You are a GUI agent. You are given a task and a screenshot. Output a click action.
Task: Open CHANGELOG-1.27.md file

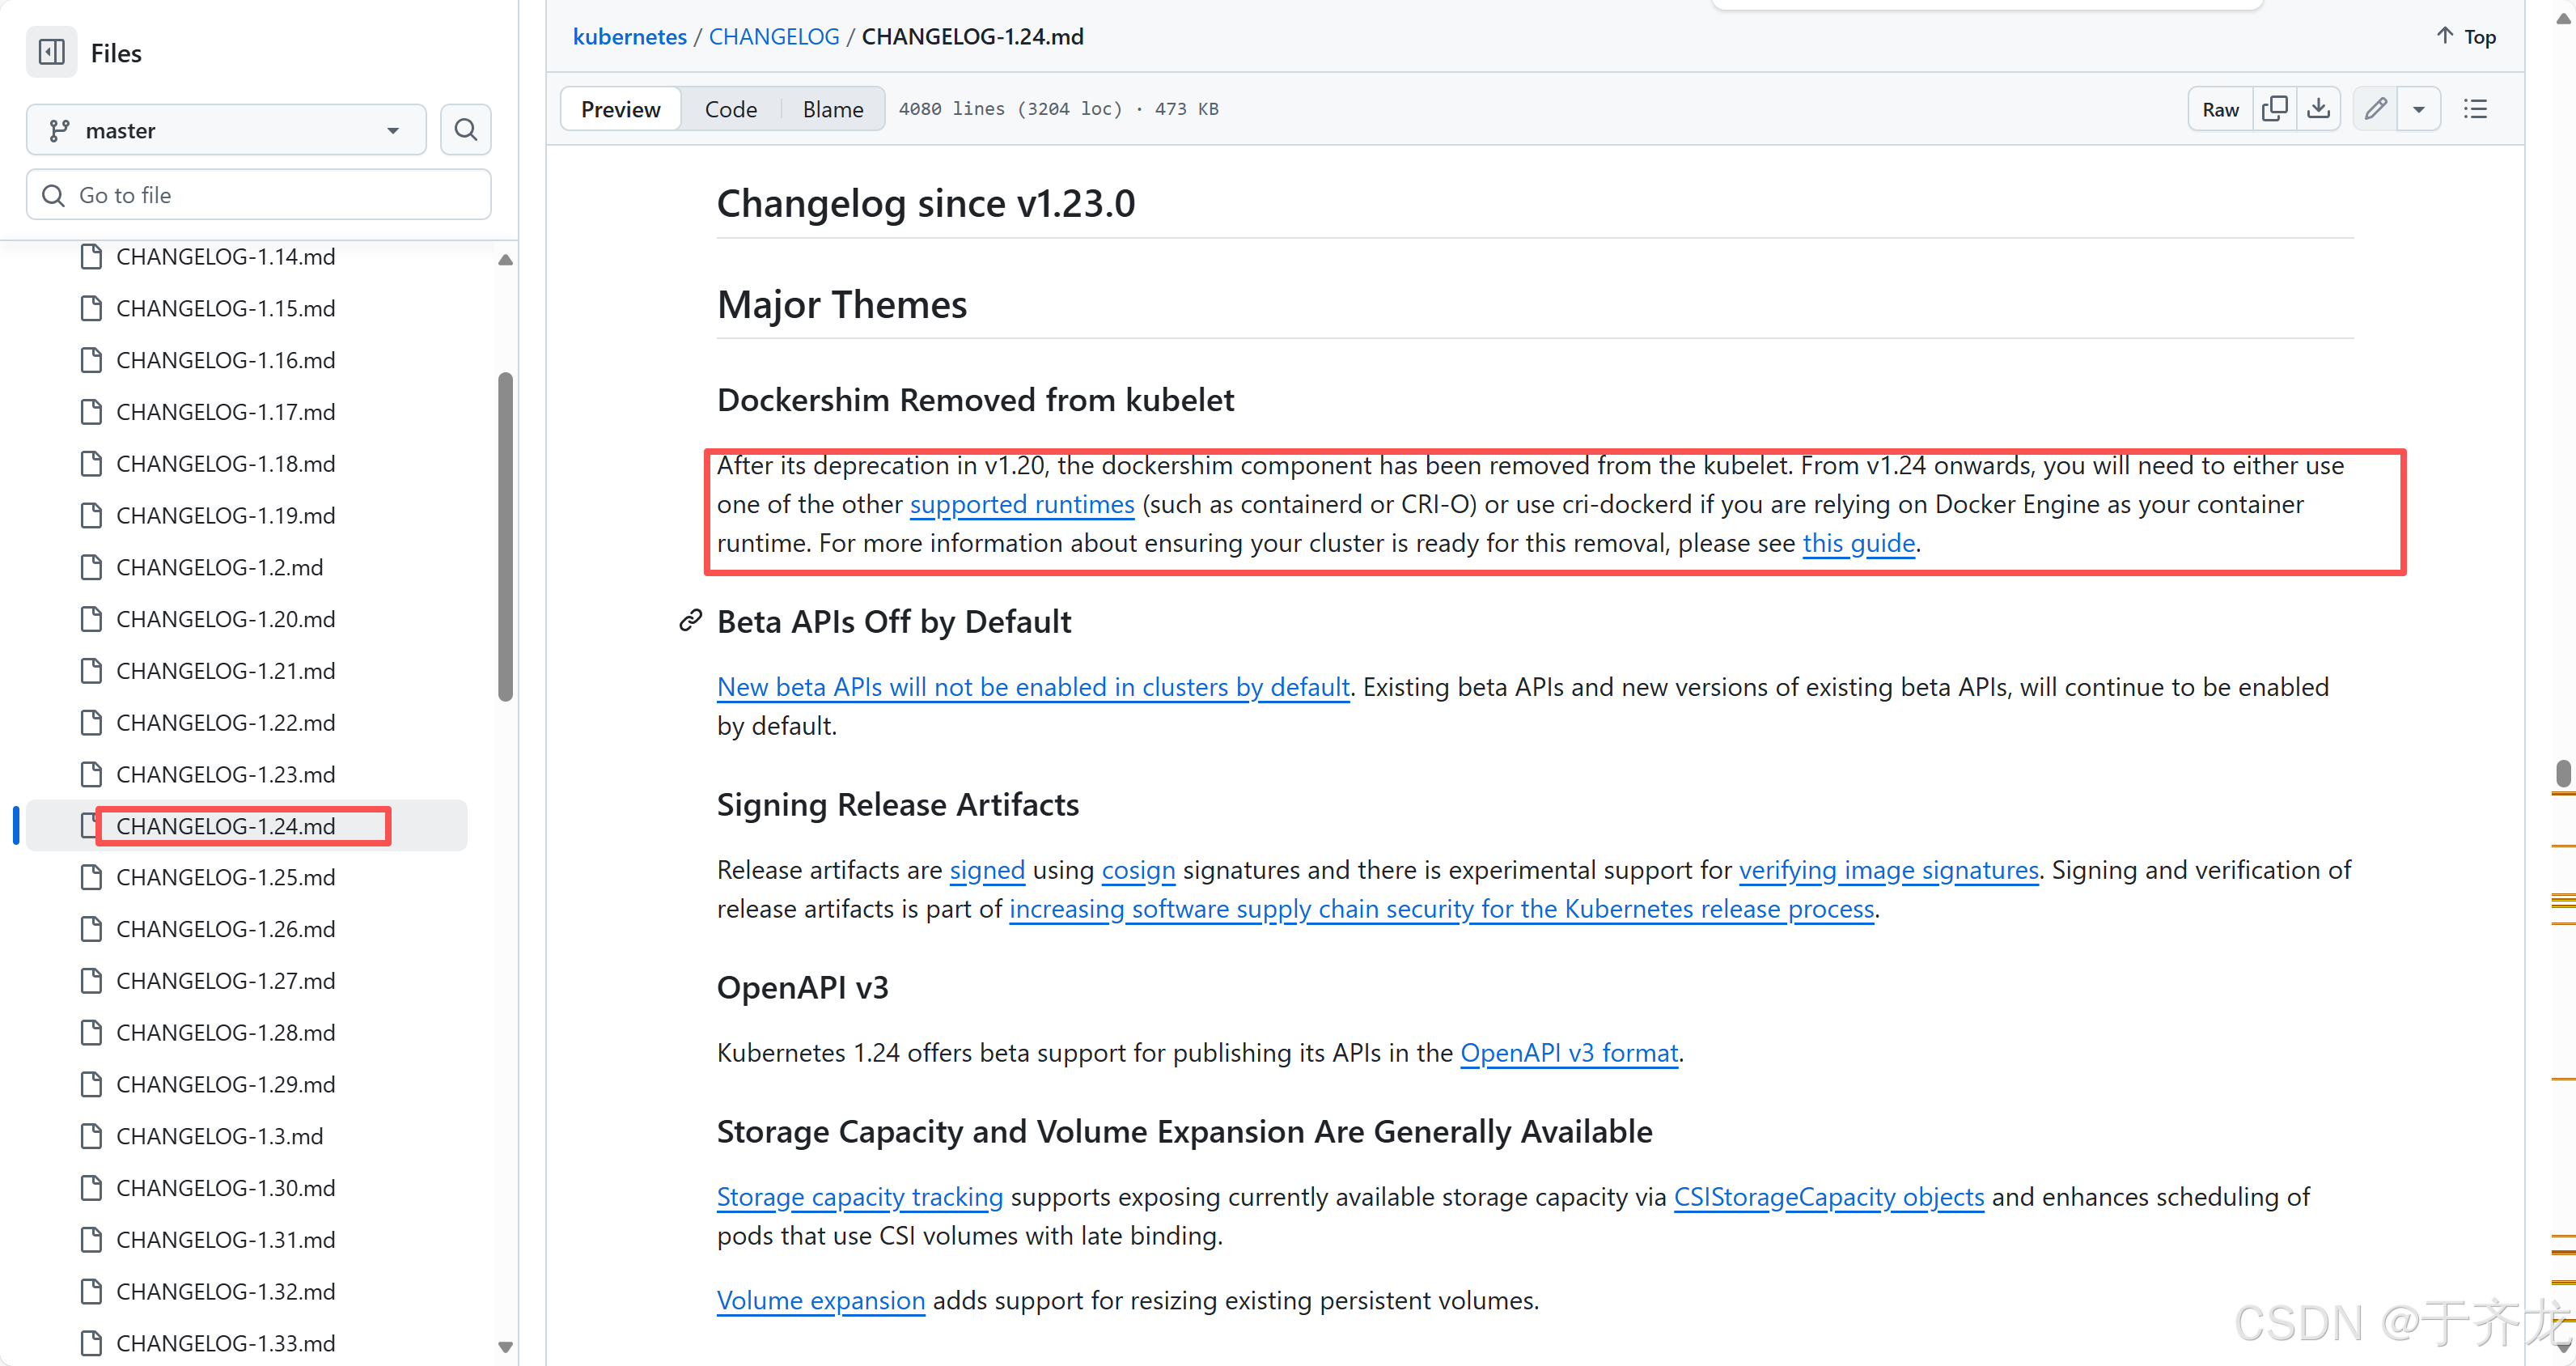(226, 981)
